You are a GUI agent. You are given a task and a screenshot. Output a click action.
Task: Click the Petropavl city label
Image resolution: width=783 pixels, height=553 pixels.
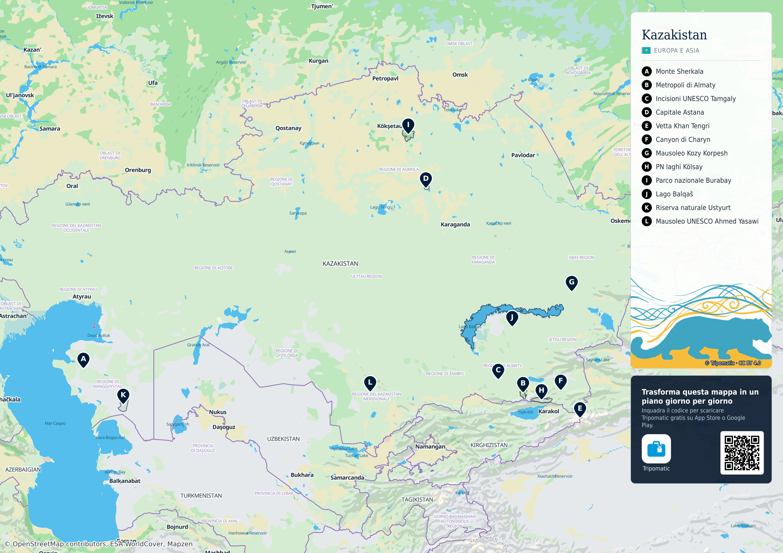385,78
